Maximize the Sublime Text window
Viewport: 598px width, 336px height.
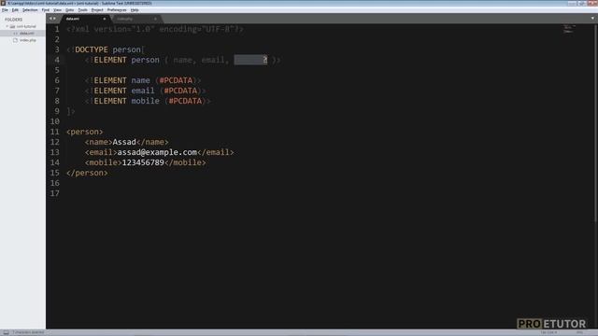point(582,3)
